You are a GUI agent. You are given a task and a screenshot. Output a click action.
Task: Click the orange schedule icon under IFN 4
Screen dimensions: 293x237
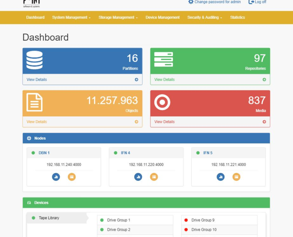point(154,177)
